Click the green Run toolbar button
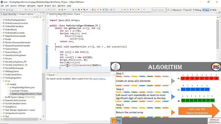 click(79, 10)
